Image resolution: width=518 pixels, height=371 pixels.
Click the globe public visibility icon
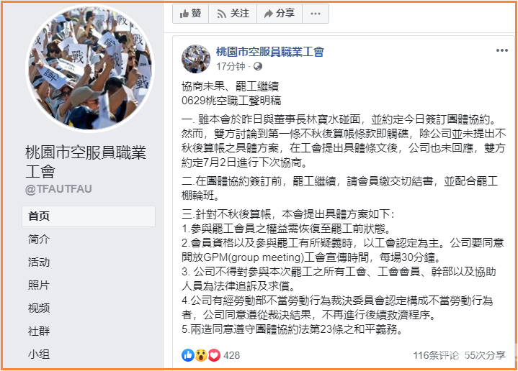258,67
